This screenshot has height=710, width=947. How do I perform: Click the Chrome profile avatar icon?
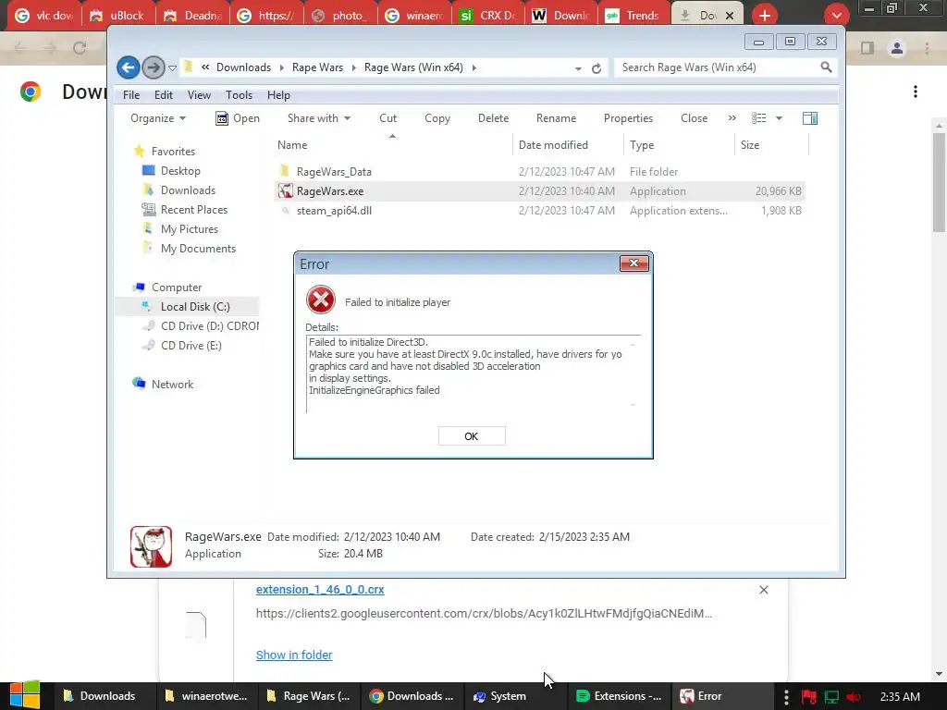pyautogui.click(x=897, y=48)
